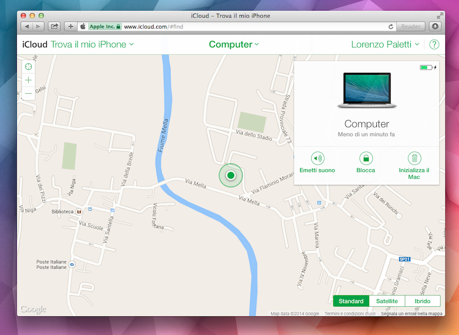Open the Safari share button
This screenshot has height=335, width=459.
(x=54, y=27)
